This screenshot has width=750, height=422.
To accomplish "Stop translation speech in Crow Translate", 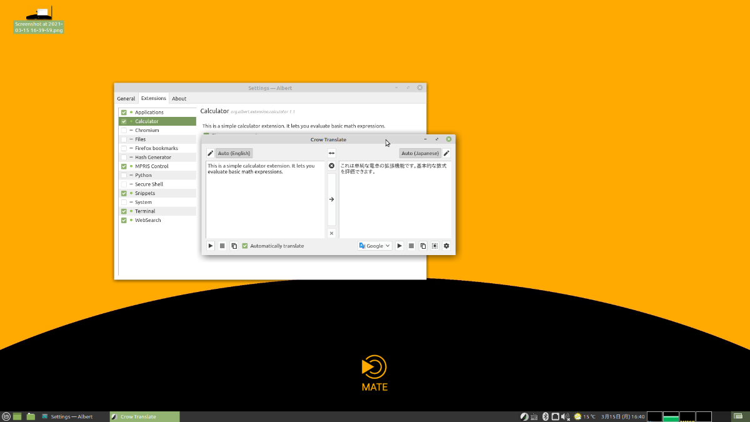I will 411,246.
